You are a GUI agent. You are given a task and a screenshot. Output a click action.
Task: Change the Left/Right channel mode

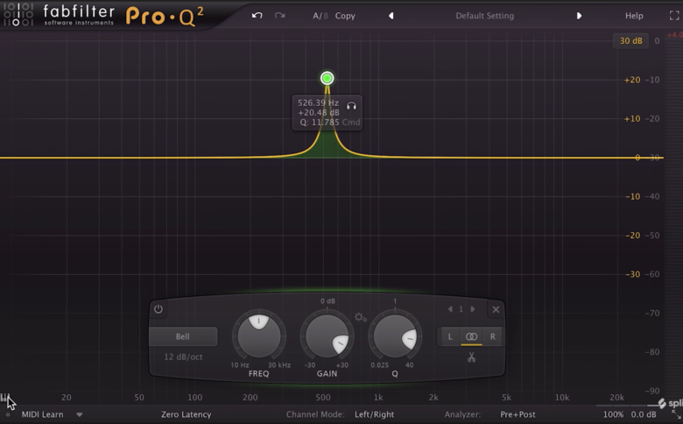pyautogui.click(x=374, y=414)
